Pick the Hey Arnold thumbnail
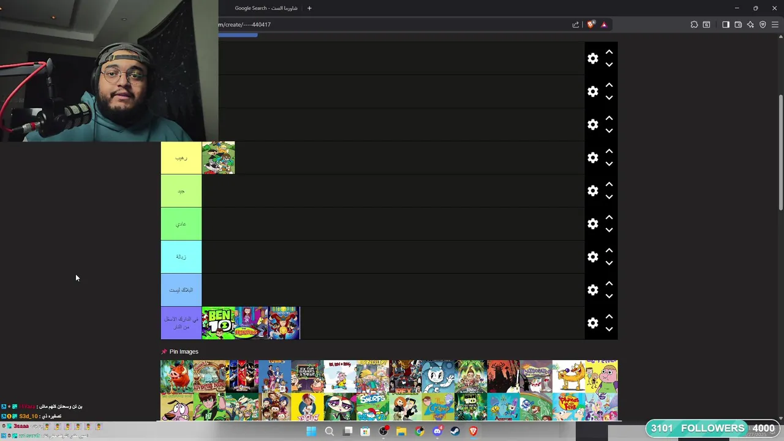The height and width of the screenshot is (441, 784). click(x=372, y=377)
